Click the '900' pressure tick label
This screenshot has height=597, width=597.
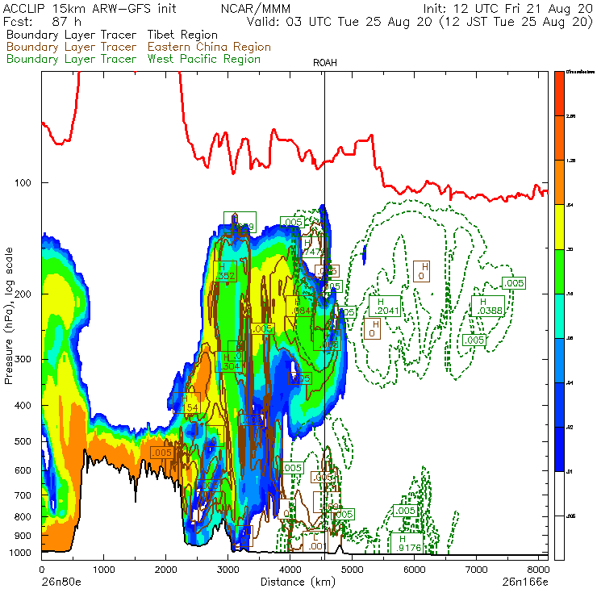(x=23, y=536)
